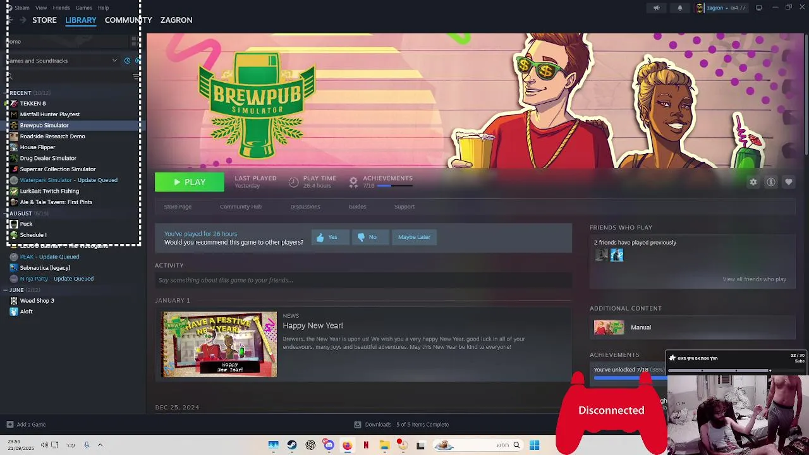Click TEKKEN 8 game icon in library
This screenshot has height=455, width=809.
click(x=14, y=104)
